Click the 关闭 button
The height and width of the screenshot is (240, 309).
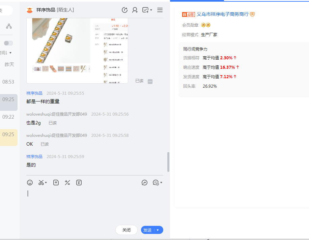click(x=127, y=230)
